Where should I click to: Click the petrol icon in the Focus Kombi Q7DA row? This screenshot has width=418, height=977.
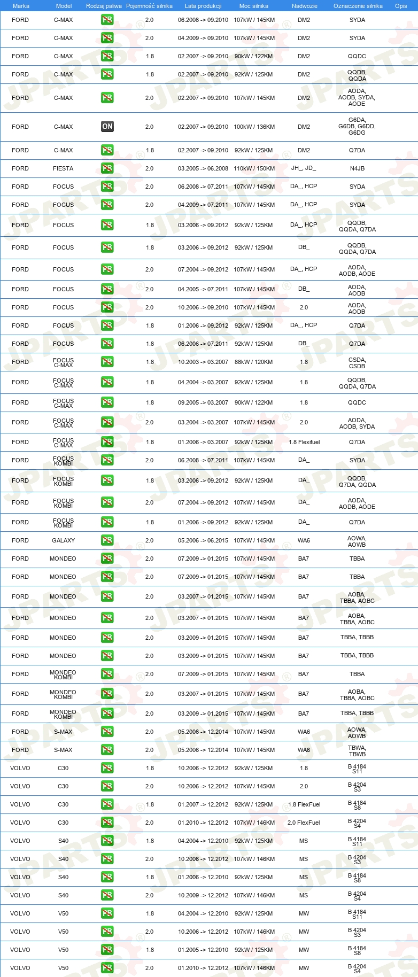(x=107, y=522)
